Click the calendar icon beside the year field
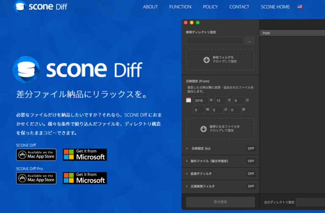The image size is (325, 213). pos(188,100)
